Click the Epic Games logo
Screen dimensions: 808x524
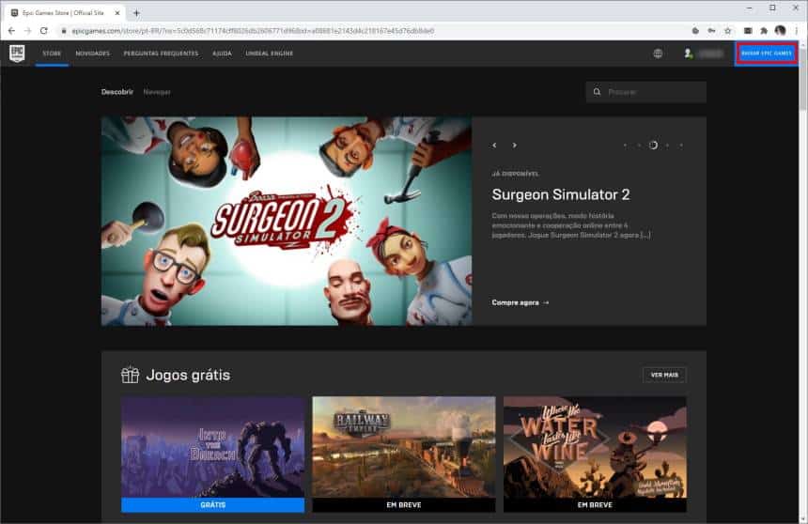tap(17, 54)
